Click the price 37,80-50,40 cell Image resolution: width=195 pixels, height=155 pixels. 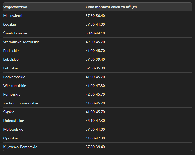point(95,16)
